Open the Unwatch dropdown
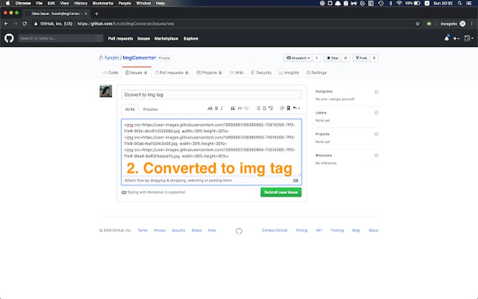Viewport: 478px width, 299px height. (x=300, y=58)
